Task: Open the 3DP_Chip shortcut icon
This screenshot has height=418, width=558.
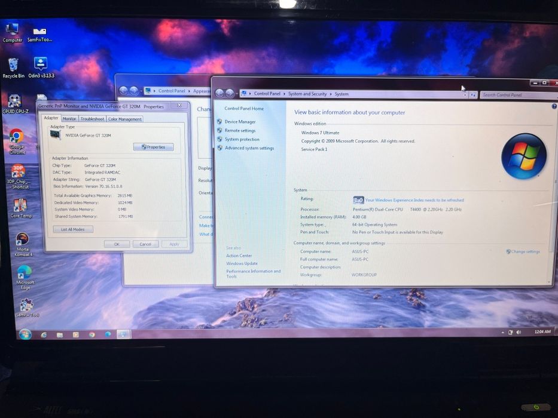Action: 19,176
